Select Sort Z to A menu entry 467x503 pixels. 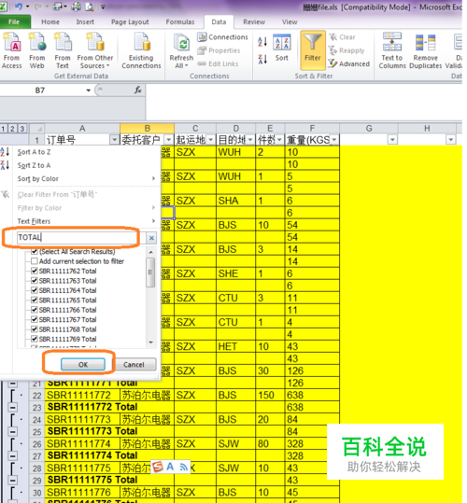coord(34,165)
